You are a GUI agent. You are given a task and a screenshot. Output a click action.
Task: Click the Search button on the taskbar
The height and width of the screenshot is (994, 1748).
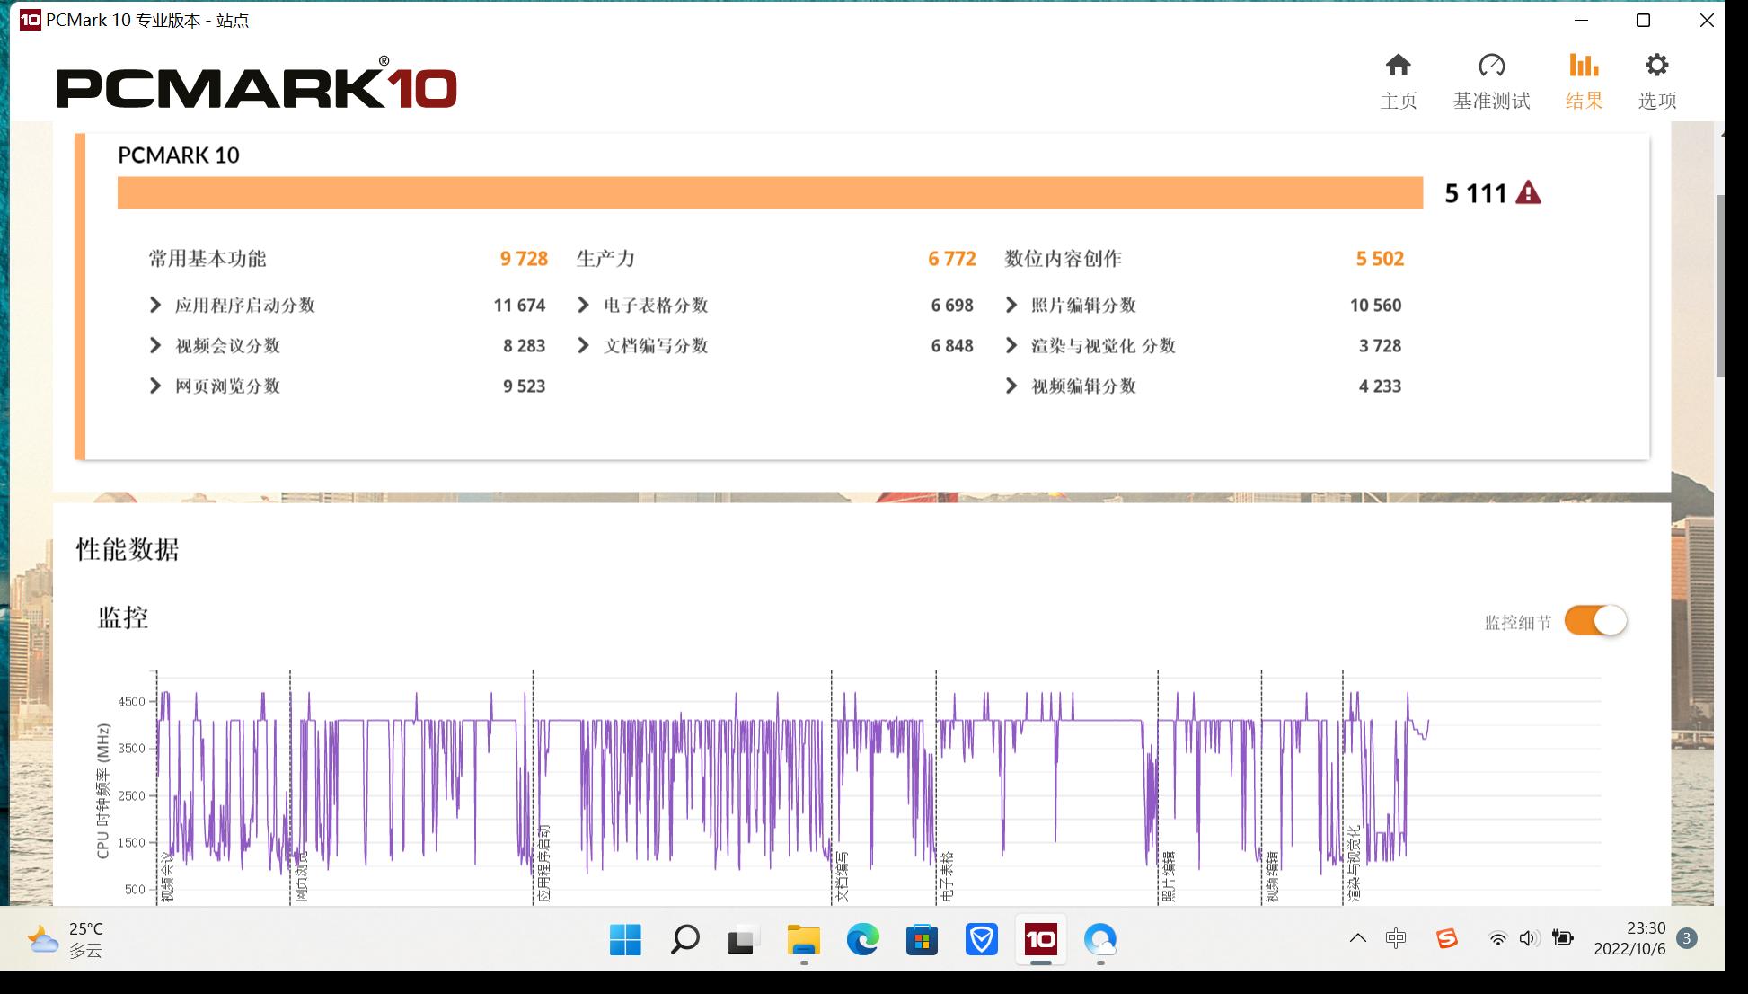(684, 939)
